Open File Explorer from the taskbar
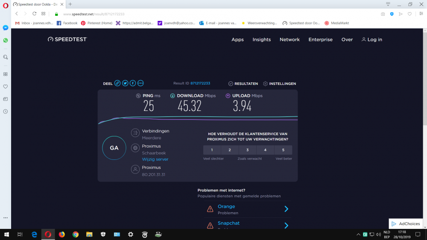 89,234
